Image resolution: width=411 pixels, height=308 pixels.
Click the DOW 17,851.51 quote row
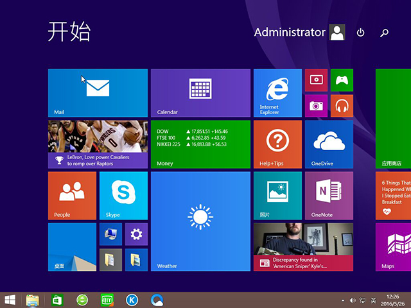click(x=193, y=131)
